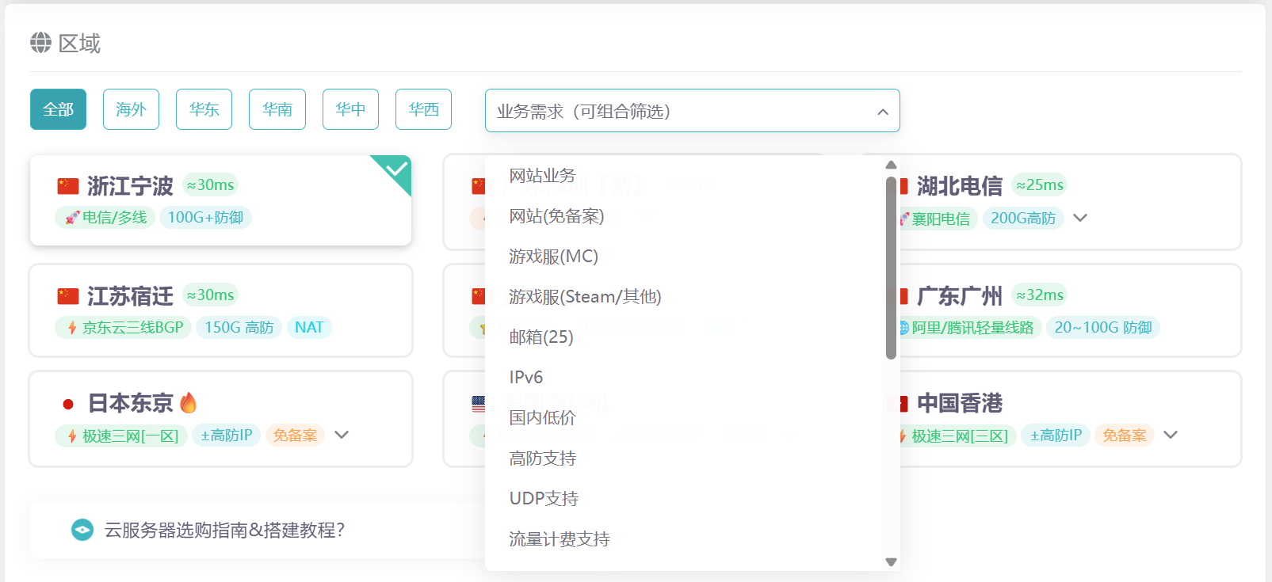Image resolution: width=1272 pixels, height=582 pixels.
Task: Expand the 湖北电信 card chevron
Action: pos(1079,218)
